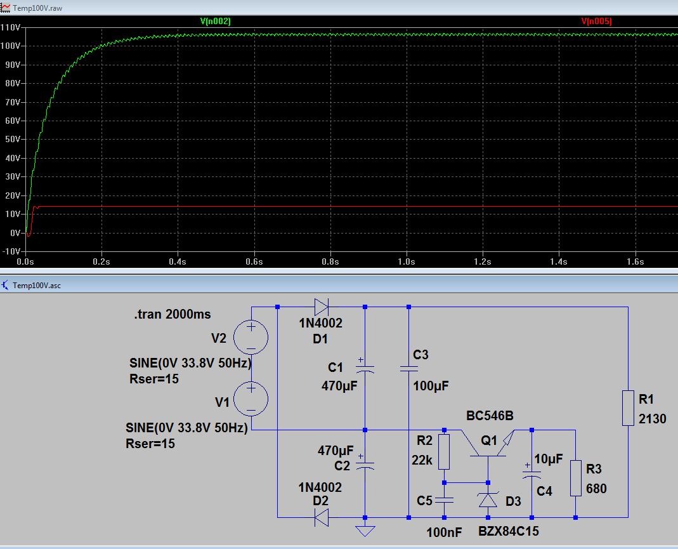Screen dimensions: 678x549
Task: Click the V(n005) red trace label
Action: click(596, 21)
